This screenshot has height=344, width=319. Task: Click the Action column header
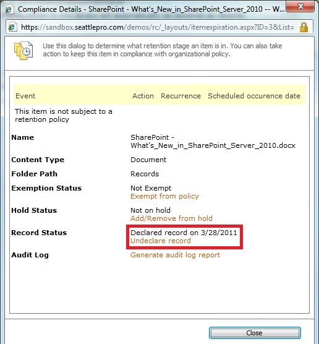(x=143, y=96)
